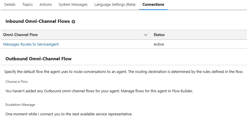
Task: Open the Messages Routes to ServiceAgent link
Action: point(31,44)
